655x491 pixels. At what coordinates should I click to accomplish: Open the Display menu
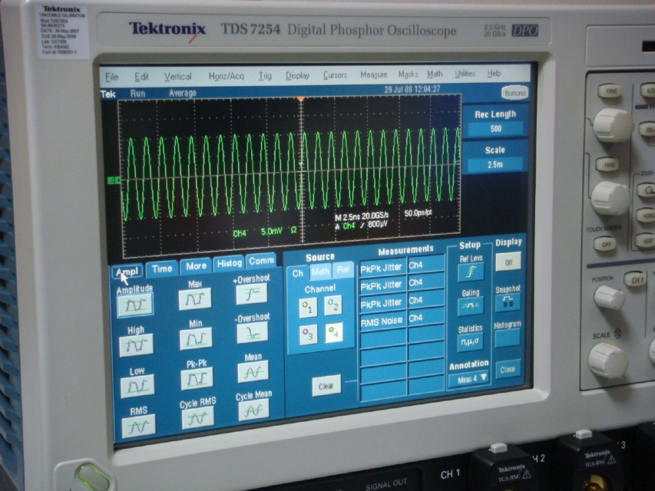pos(298,76)
